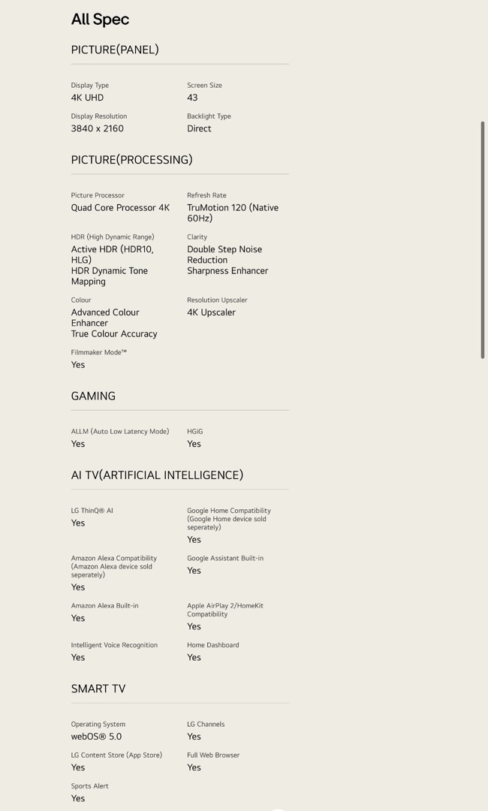Click the PICTURE(PROCESSING) section heading

[x=131, y=160]
